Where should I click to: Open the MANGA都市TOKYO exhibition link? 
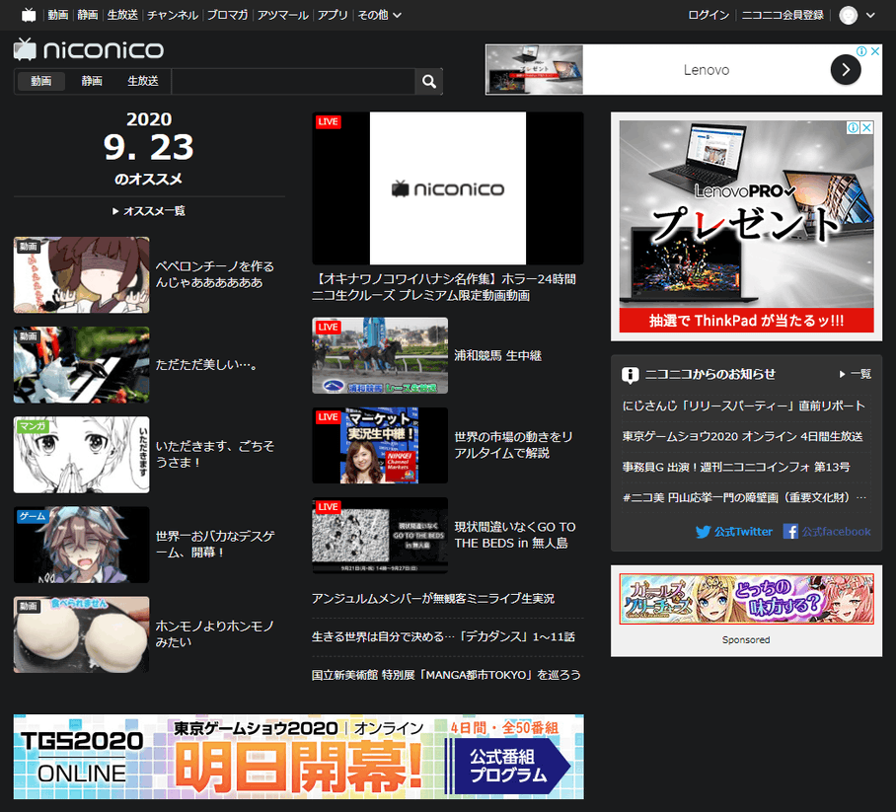pyautogui.click(x=446, y=676)
